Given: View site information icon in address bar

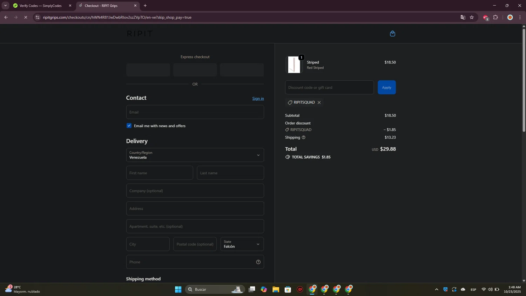Looking at the screenshot, I should 38,17.
